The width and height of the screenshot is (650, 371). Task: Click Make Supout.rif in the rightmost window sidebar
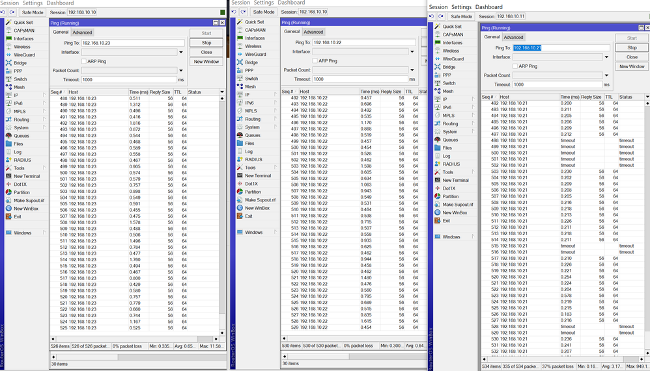point(458,205)
